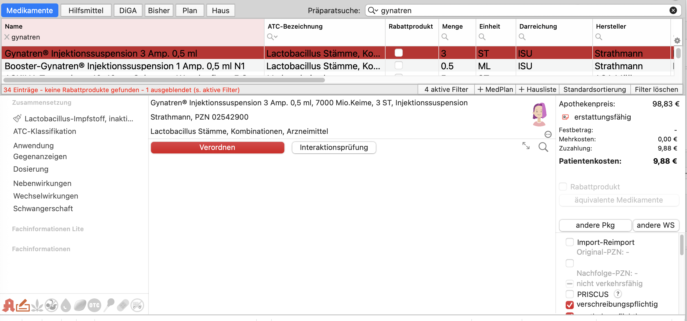Switch to the DiGA tab
The height and width of the screenshot is (321, 687).
128,11
